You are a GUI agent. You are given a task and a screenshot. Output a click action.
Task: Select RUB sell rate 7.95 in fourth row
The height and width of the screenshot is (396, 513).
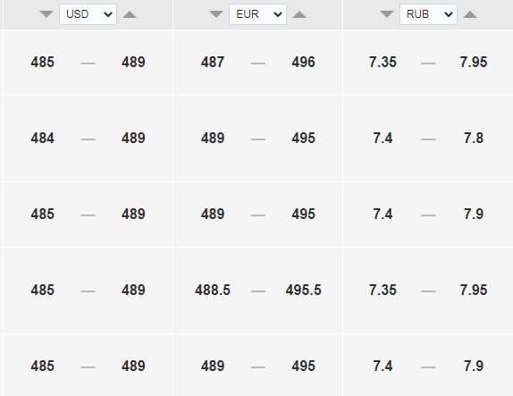(474, 290)
